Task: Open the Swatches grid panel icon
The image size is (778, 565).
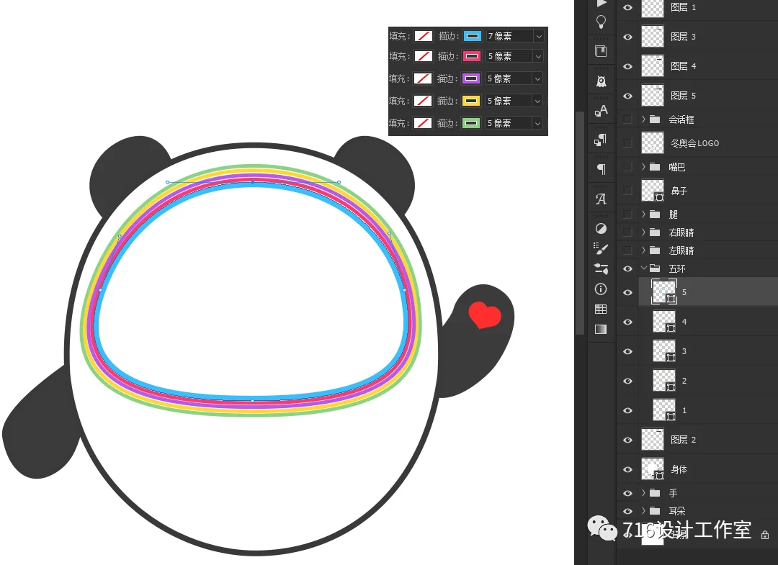Action: tap(601, 309)
